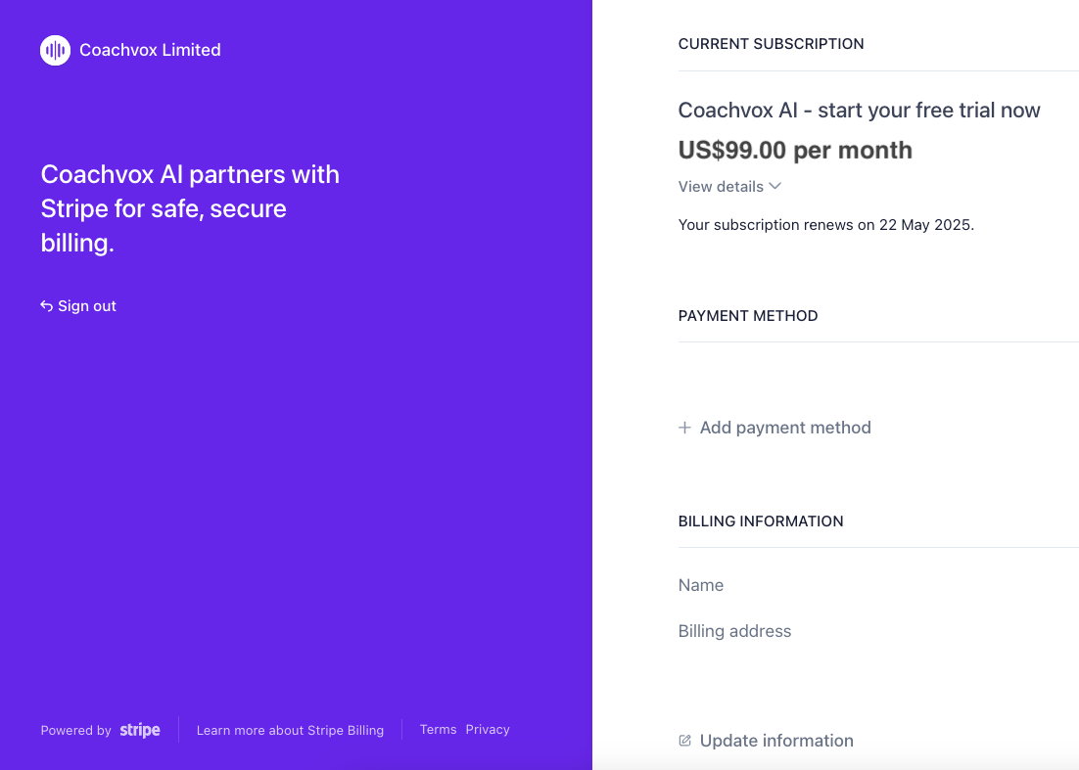Click the Coachvox AI free trial plan title

tap(859, 111)
